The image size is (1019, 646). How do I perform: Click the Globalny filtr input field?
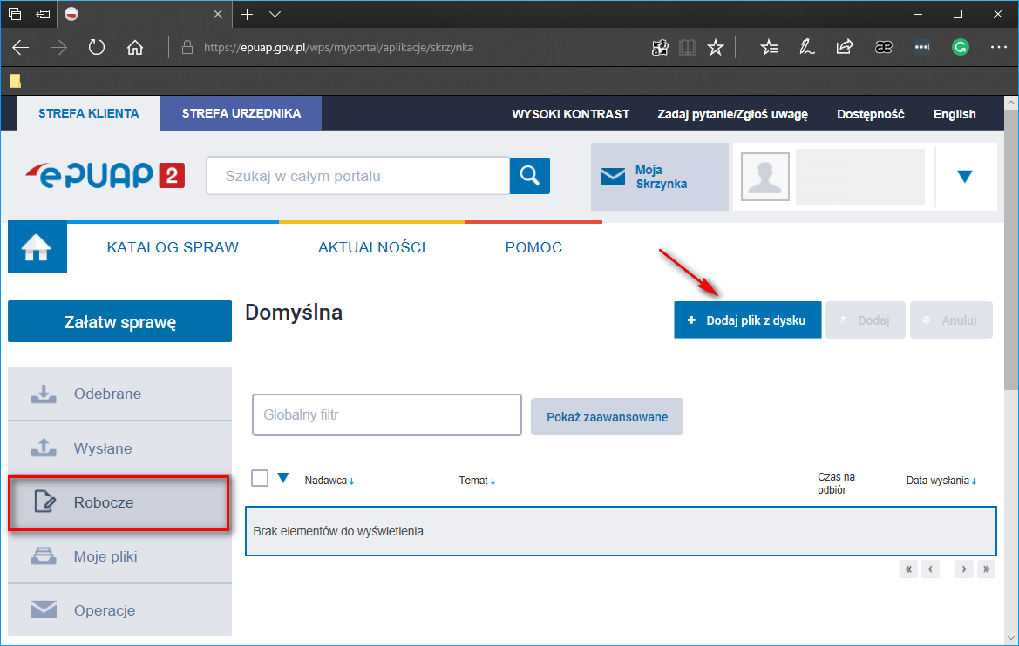click(x=387, y=415)
